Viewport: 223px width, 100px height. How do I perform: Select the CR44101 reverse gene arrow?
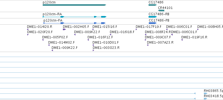[x=161, y=10]
